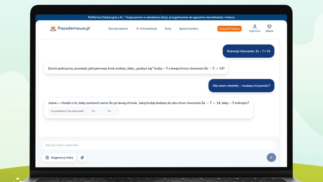This screenshot has height=182, width=323.
Task: Focus the Zapytaj mnie o cokolwiek input
Action: click(158, 145)
